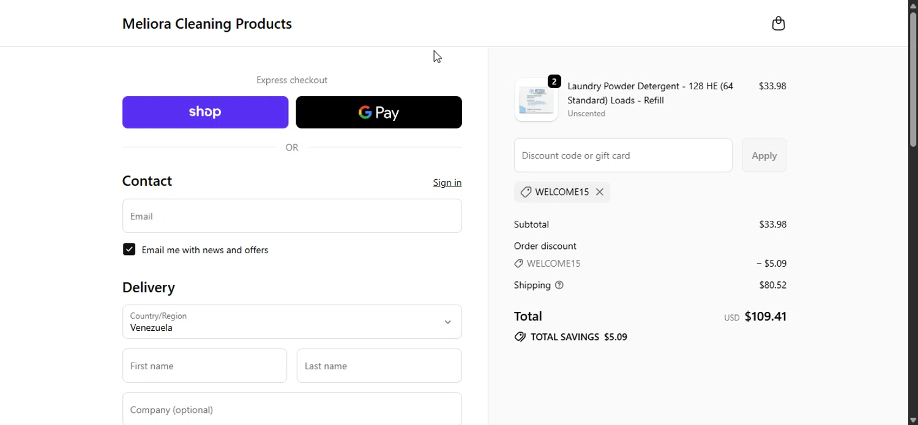Click the Meliora Cleaning Products store title
This screenshot has height=425, width=918.
207,24
